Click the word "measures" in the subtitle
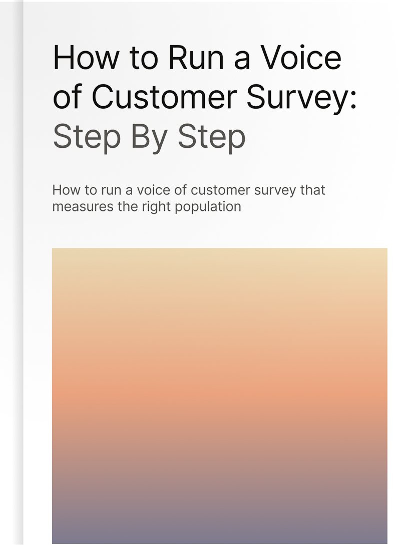This screenshot has height=545, width=419. (x=83, y=207)
